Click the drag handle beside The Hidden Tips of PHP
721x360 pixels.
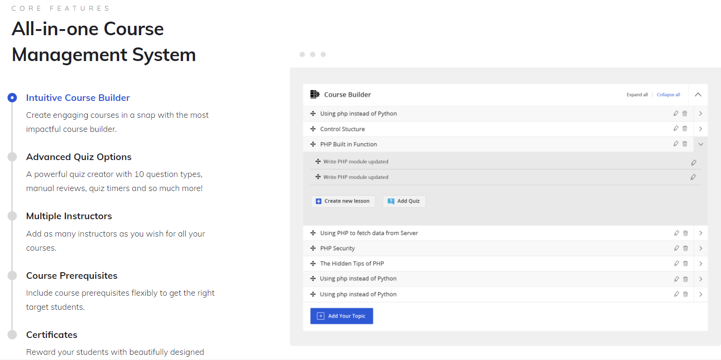pos(312,263)
